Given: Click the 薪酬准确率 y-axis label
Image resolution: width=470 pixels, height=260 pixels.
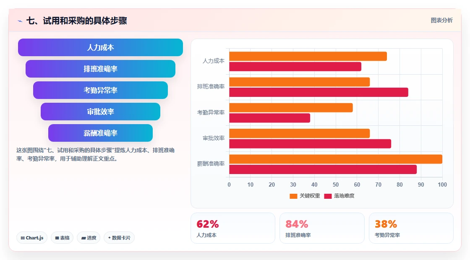Looking at the screenshot, I should pos(211,164).
